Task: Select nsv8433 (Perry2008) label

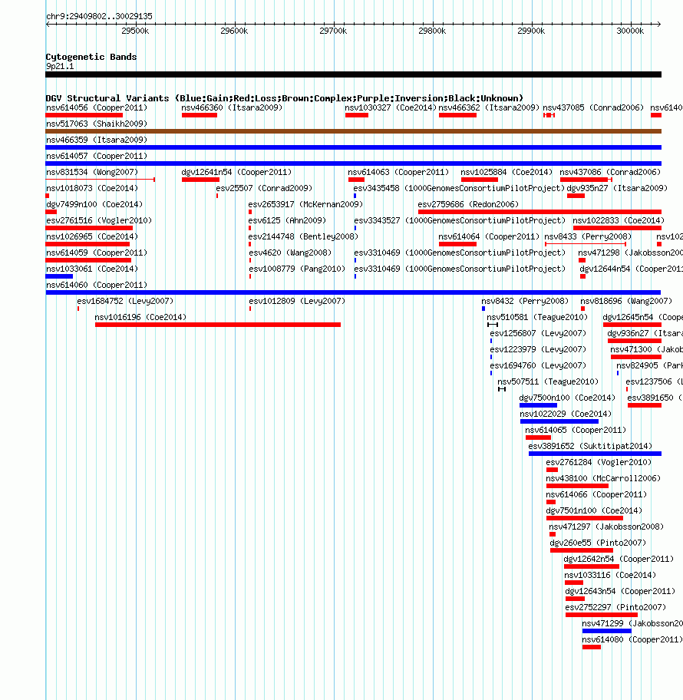Action: tap(588, 236)
